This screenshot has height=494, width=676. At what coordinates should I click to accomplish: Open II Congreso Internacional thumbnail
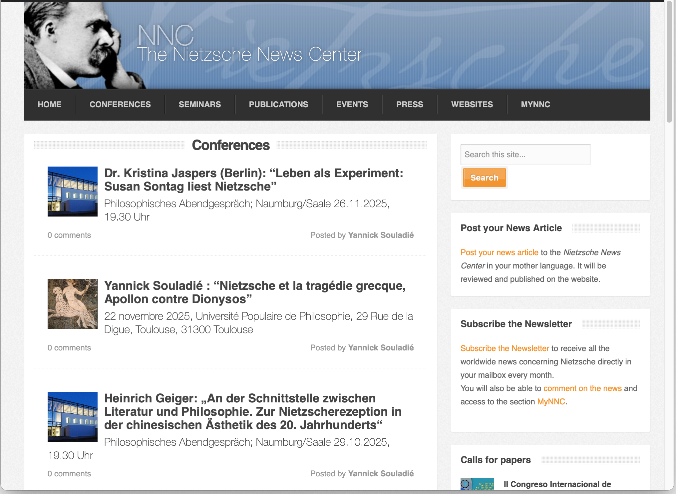[477, 484]
